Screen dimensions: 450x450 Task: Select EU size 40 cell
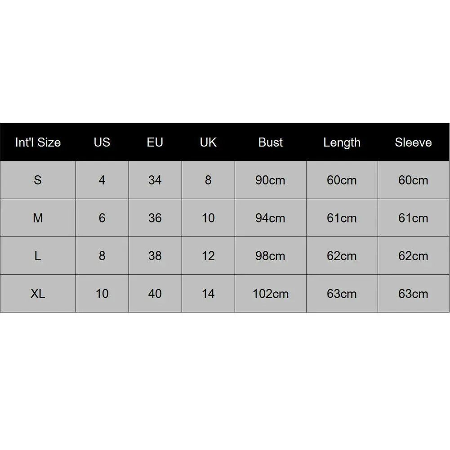pyautogui.click(x=155, y=294)
